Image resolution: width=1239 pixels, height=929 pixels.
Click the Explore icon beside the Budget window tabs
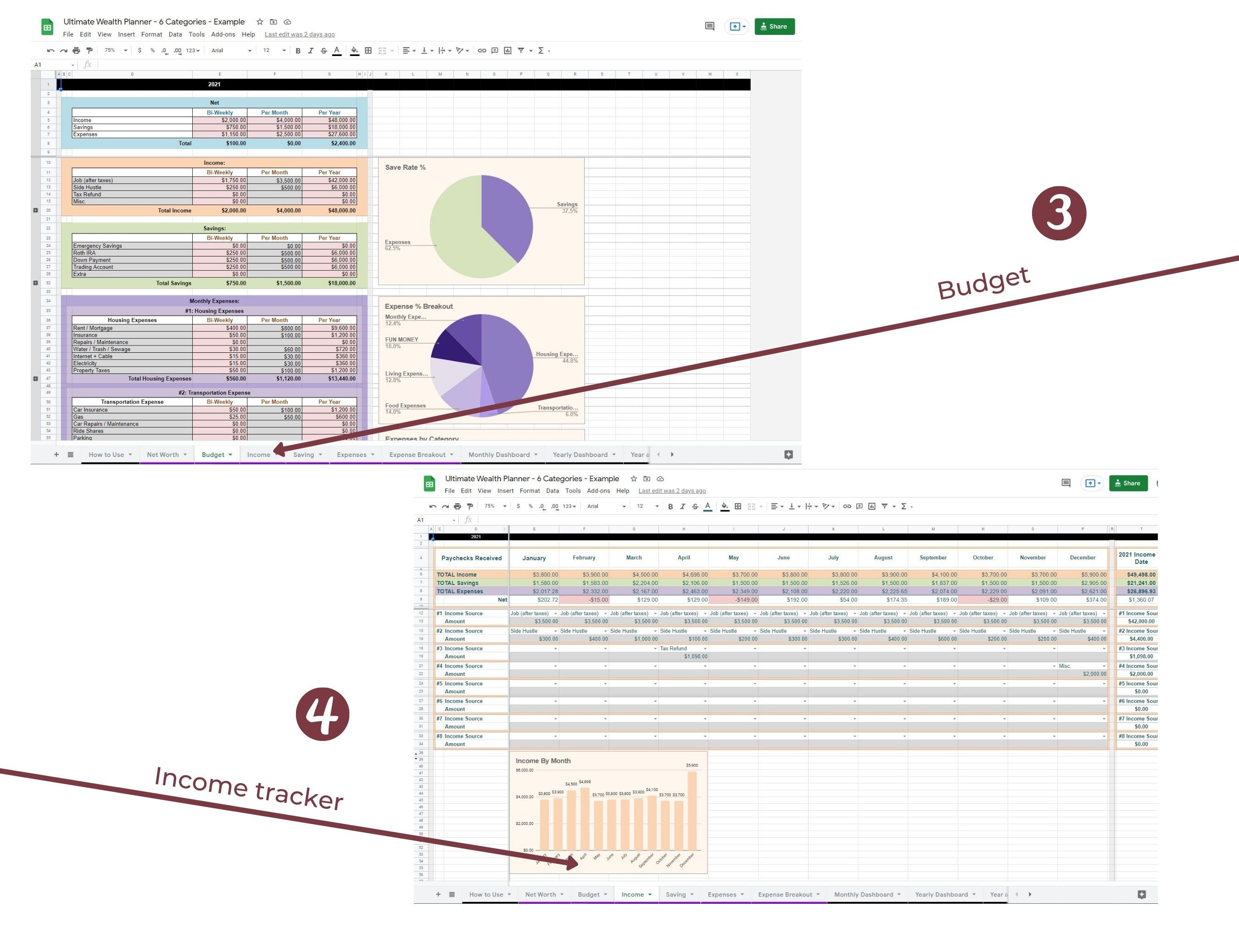789,455
